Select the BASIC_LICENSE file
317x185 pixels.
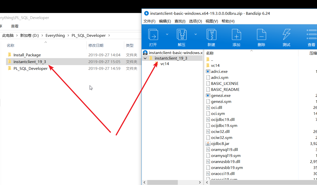pyautogui.click(x=225, y=84)
